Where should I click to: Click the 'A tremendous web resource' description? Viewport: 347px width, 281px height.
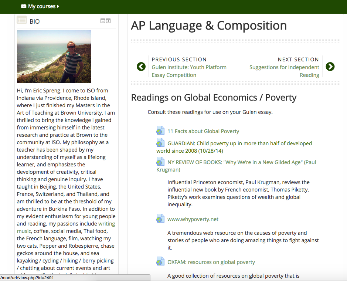243,240
